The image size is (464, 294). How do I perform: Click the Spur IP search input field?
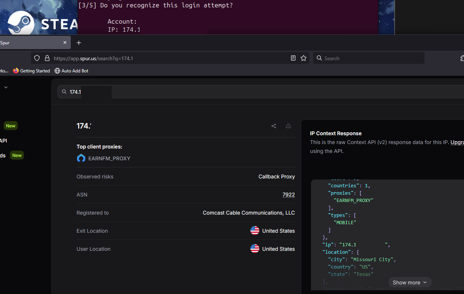258,92
